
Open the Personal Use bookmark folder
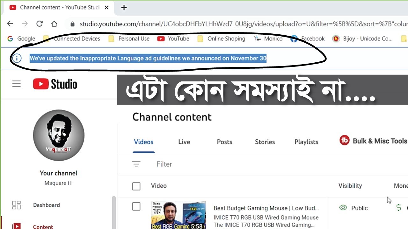[129, 39]
